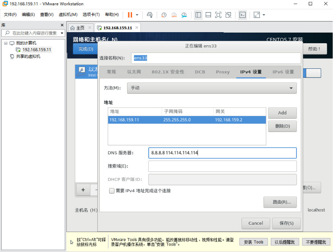Collapse the 我的计算机 tree node
The image size is (336, 252).
point(6,43)
